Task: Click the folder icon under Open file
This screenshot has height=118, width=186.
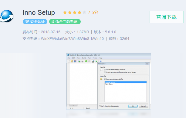Action: (x=101, y=79)
